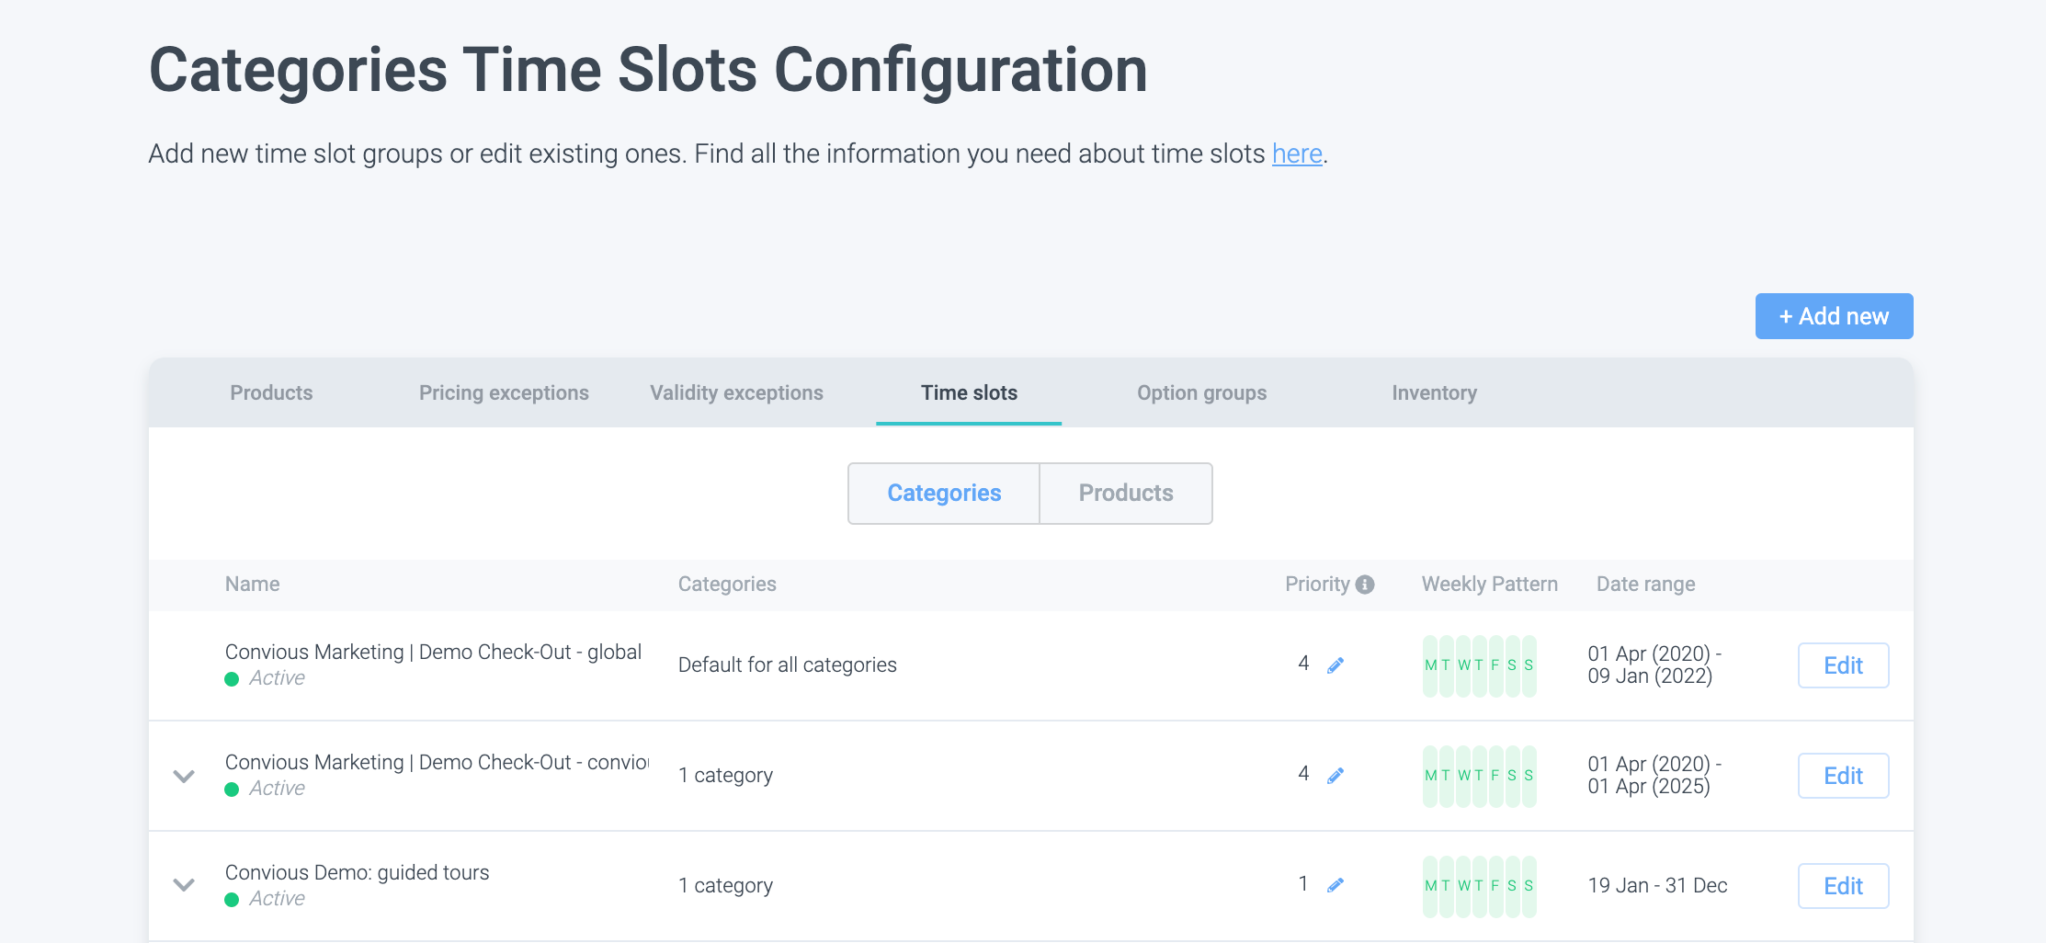Switch to Products time slots view
The width and height of the screenshot is (2046, 943).
point(1126,494)
